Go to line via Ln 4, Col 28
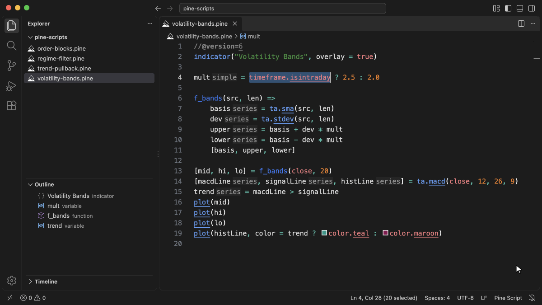The image size is (542, 305). click(x=384, y=298)
